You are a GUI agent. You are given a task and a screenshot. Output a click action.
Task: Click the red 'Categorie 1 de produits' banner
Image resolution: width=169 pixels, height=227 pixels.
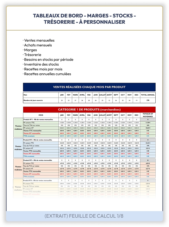coord(89,109)
